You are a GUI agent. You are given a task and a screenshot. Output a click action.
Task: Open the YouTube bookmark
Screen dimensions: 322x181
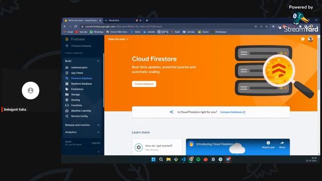(x=82, y=32)
